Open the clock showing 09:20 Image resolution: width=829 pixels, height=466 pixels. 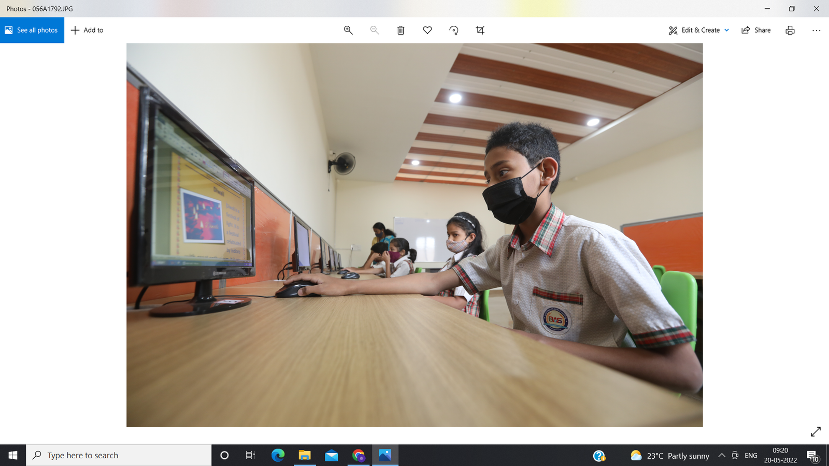coord(780,455)
